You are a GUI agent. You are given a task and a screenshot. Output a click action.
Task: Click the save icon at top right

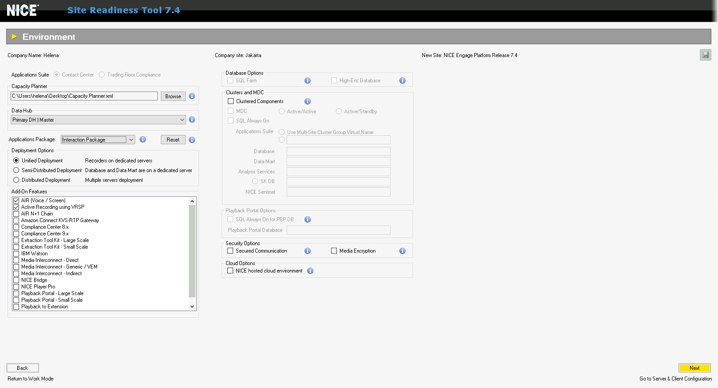(x=705, y=55)
